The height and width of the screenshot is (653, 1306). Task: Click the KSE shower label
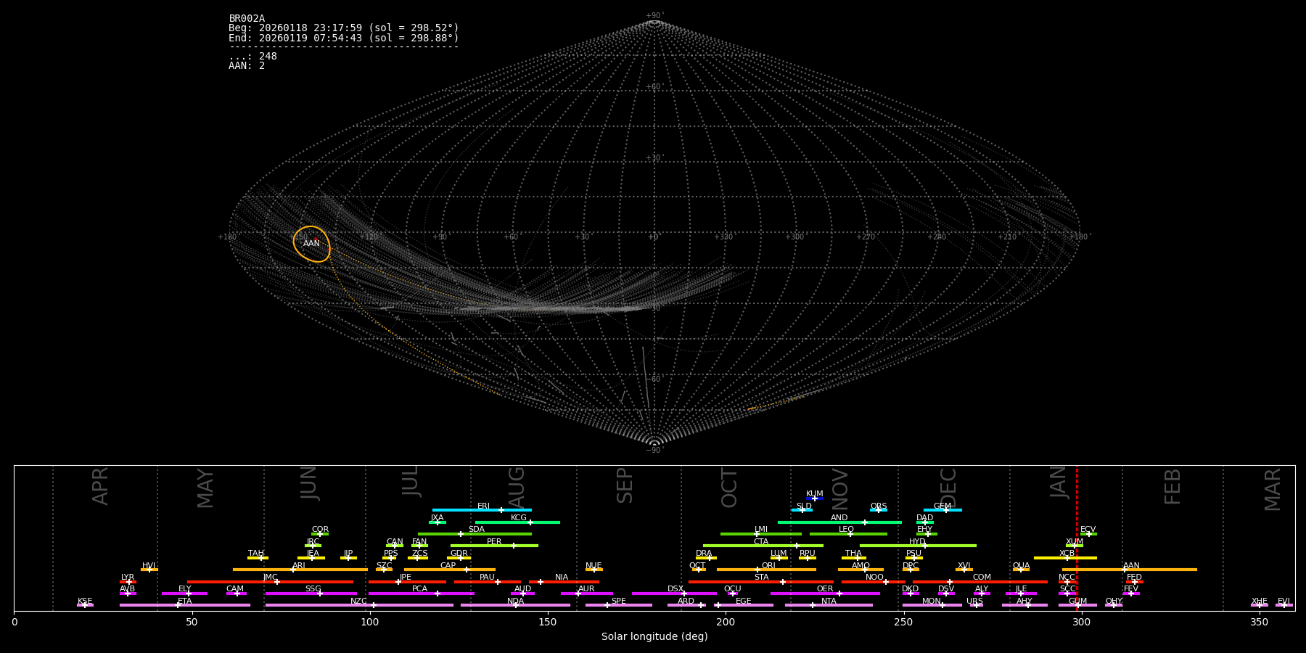pos(85,601)
